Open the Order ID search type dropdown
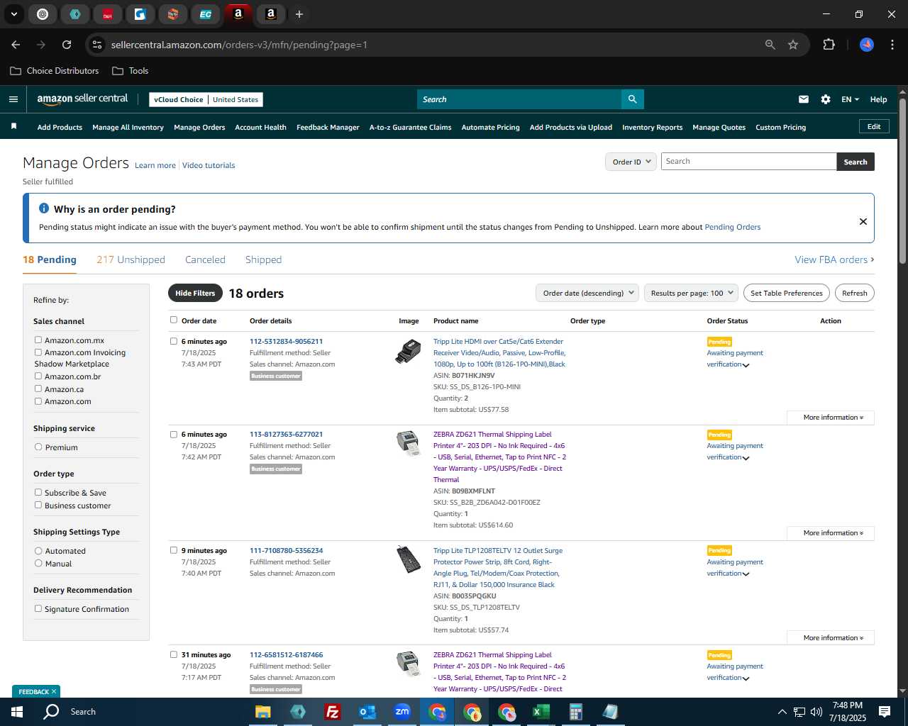The width and height of the screenshot is (908, 726). click(x=631, y=162)
